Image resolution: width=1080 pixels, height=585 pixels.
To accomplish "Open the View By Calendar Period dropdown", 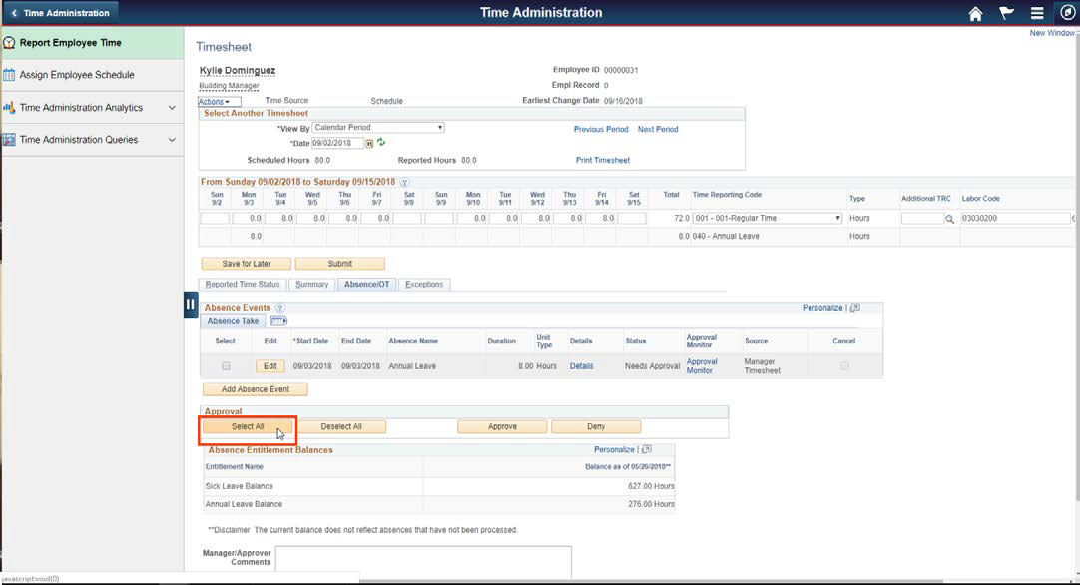I will [377, 127].
